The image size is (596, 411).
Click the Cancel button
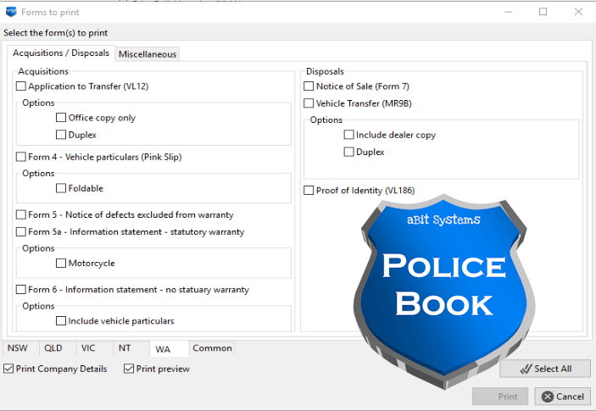pyautogui.click(x=562, y=396)
